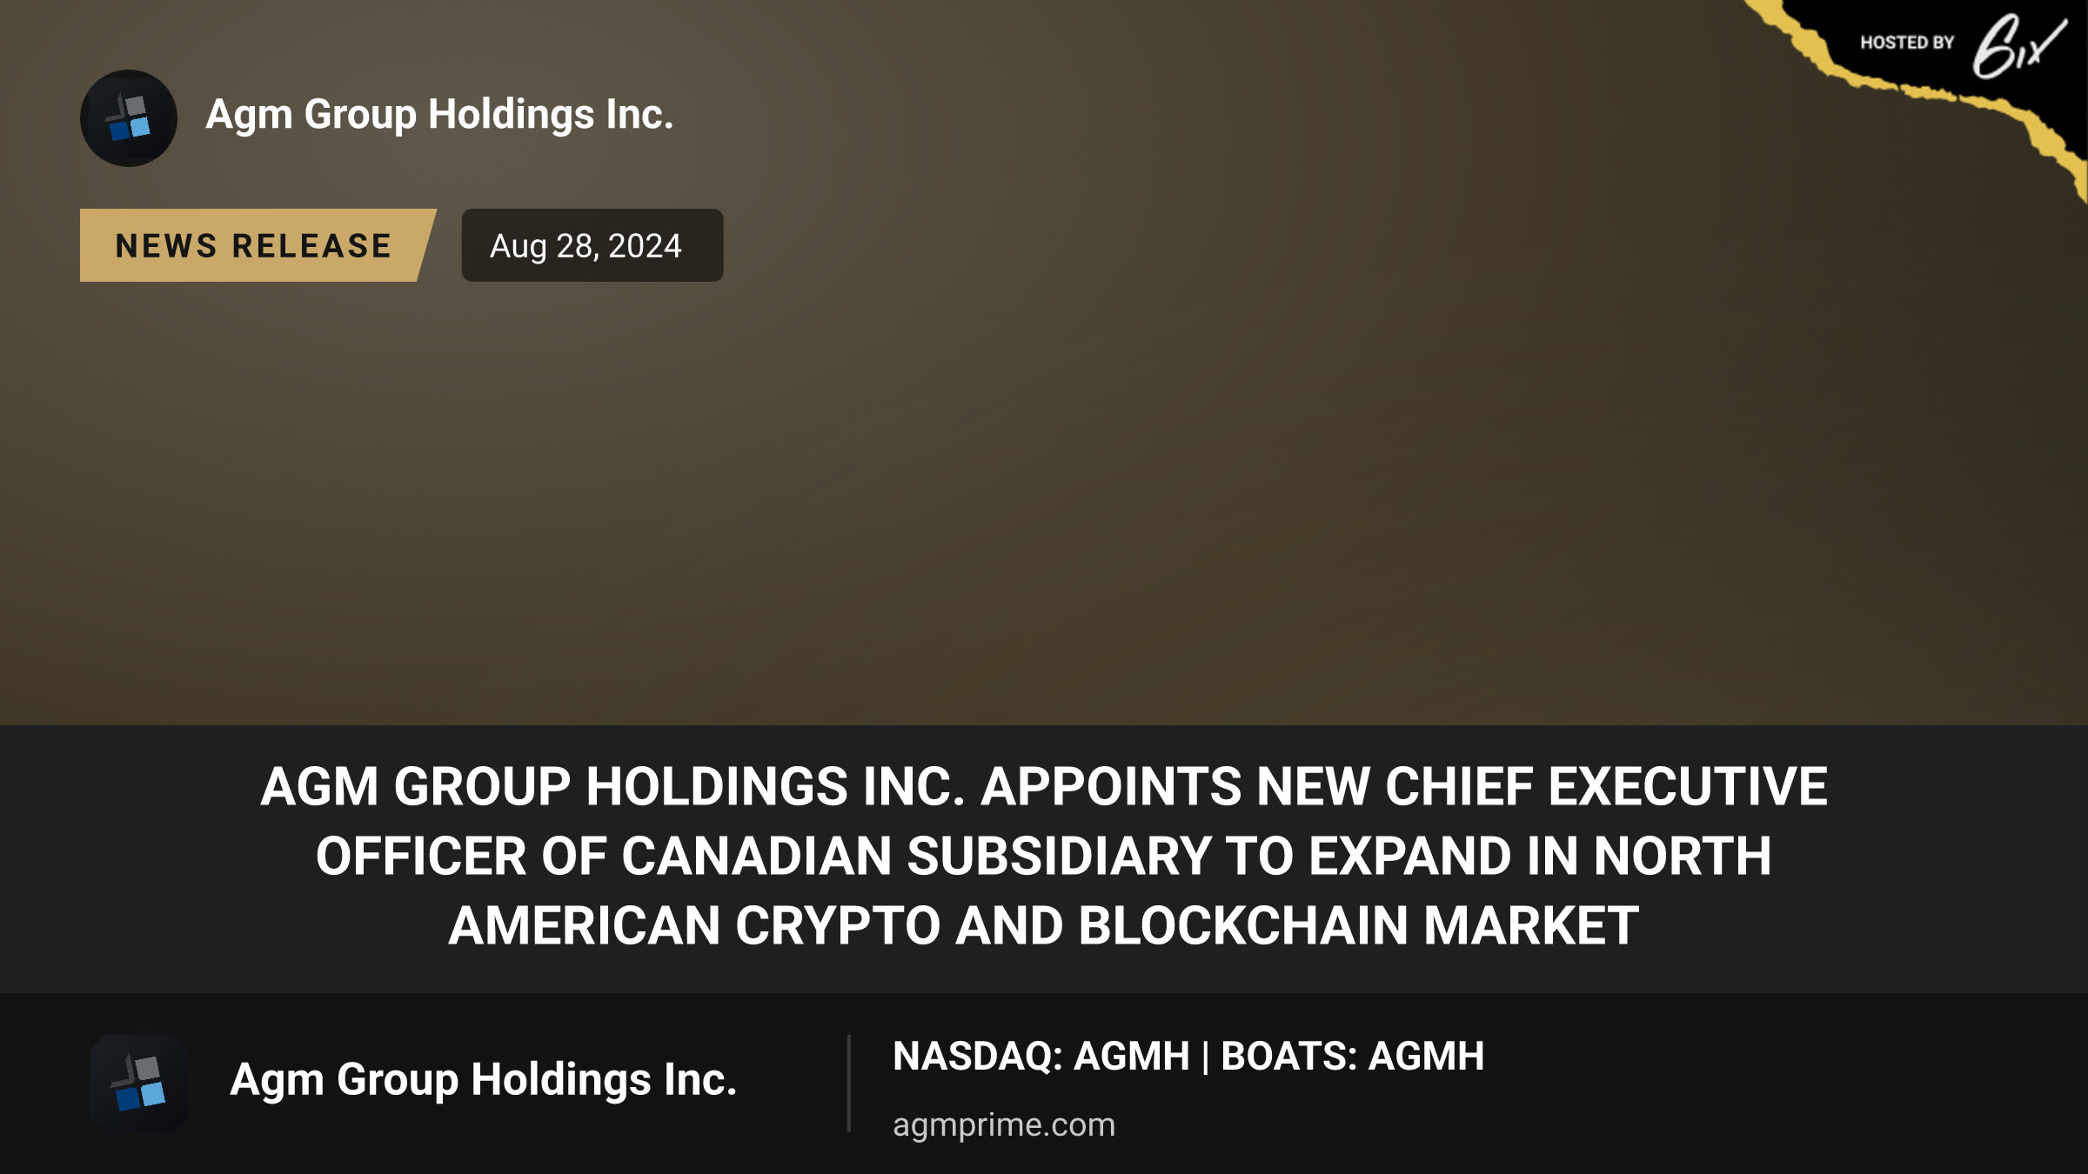Click headline line AMERICAN CRYPTO AND BLOCKCHAIN MARKET
This screenshot has height=1174, width=2088.
coord(1044,925)
